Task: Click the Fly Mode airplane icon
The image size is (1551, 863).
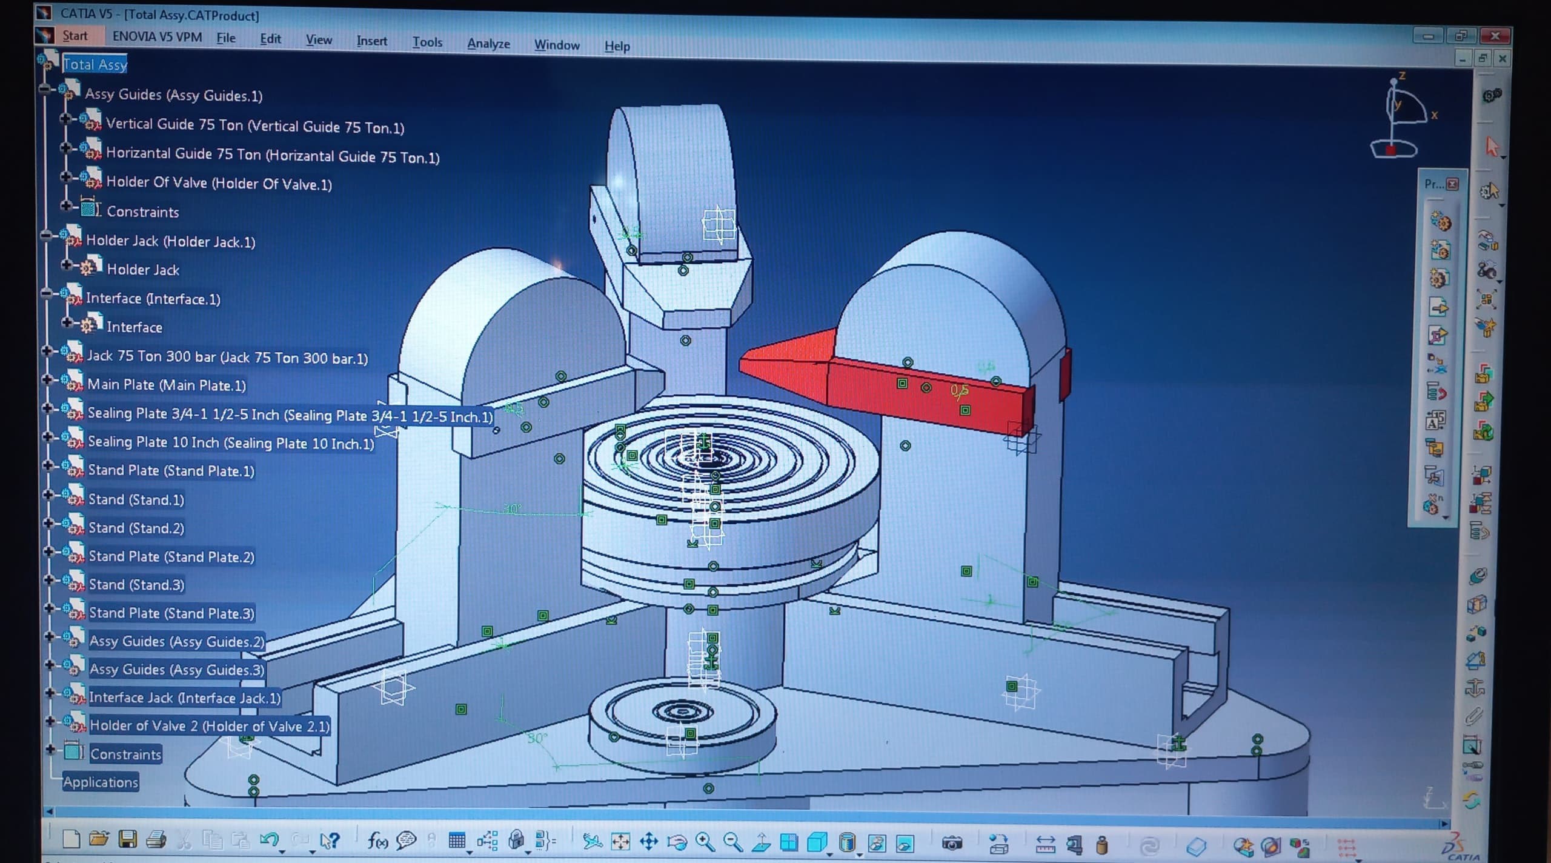Action: (592, 841)
